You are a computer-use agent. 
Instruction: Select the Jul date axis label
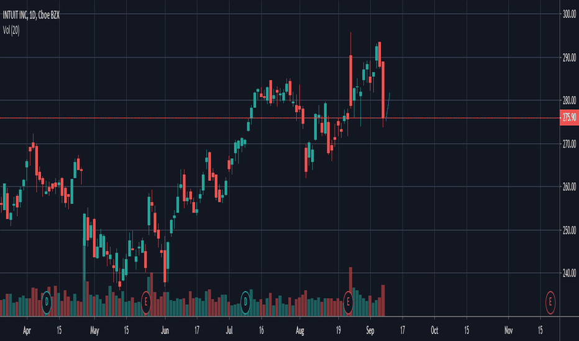click(229, 330)
